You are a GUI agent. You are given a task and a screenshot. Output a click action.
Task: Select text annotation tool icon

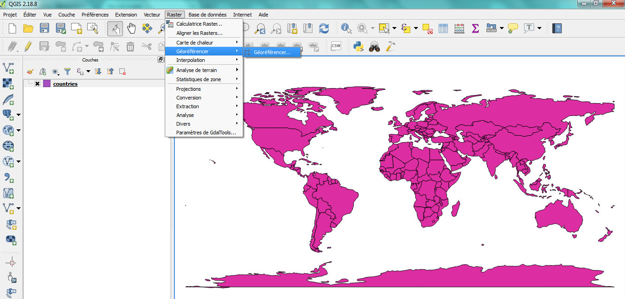pyautogui.click(x=529, y=28)
